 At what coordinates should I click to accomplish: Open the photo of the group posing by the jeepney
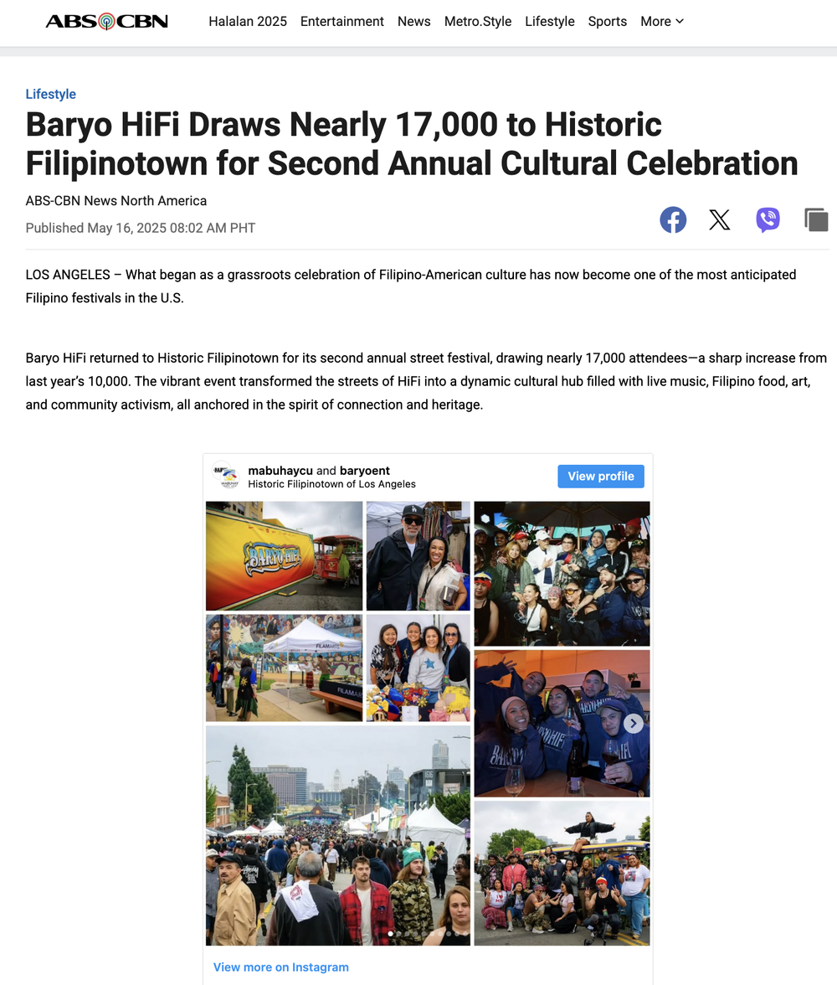(562, 873)
